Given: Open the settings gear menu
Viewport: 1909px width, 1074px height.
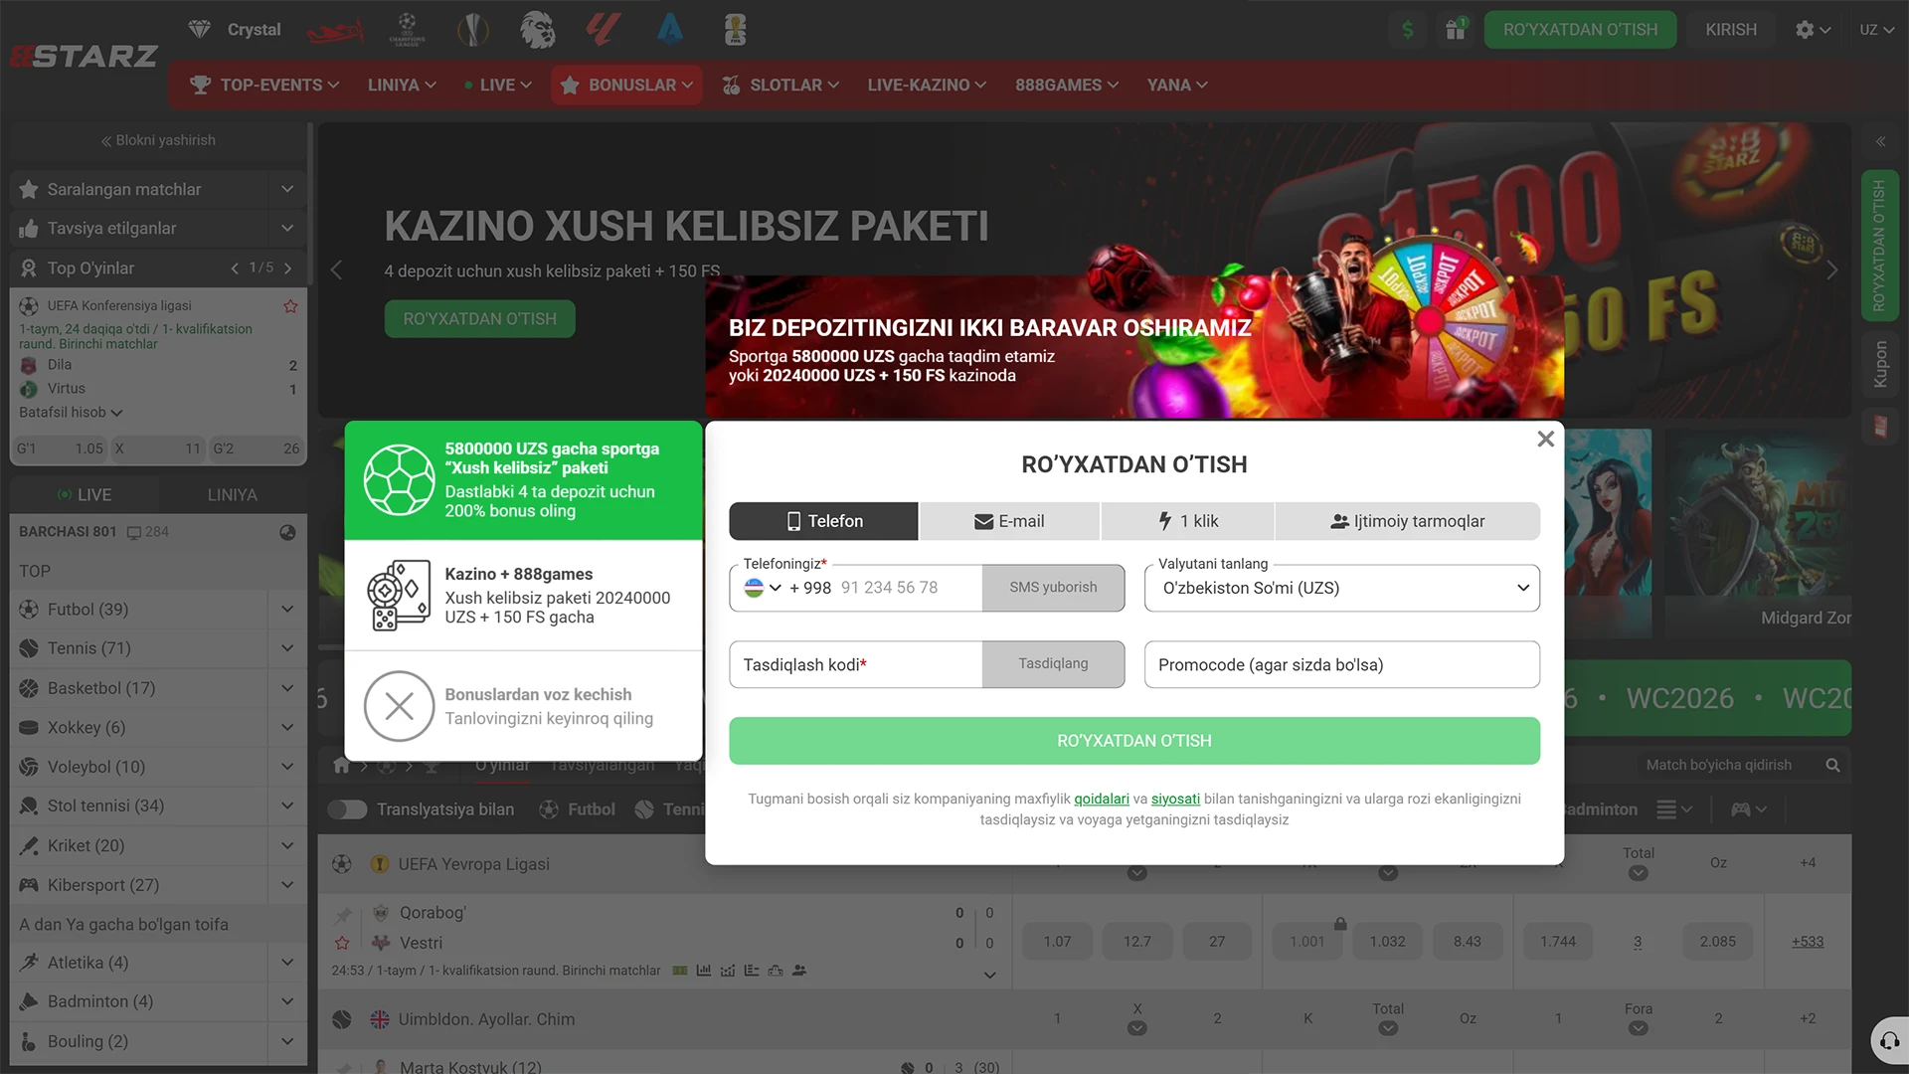Looking at the screenshot, I should (1814, 30).
